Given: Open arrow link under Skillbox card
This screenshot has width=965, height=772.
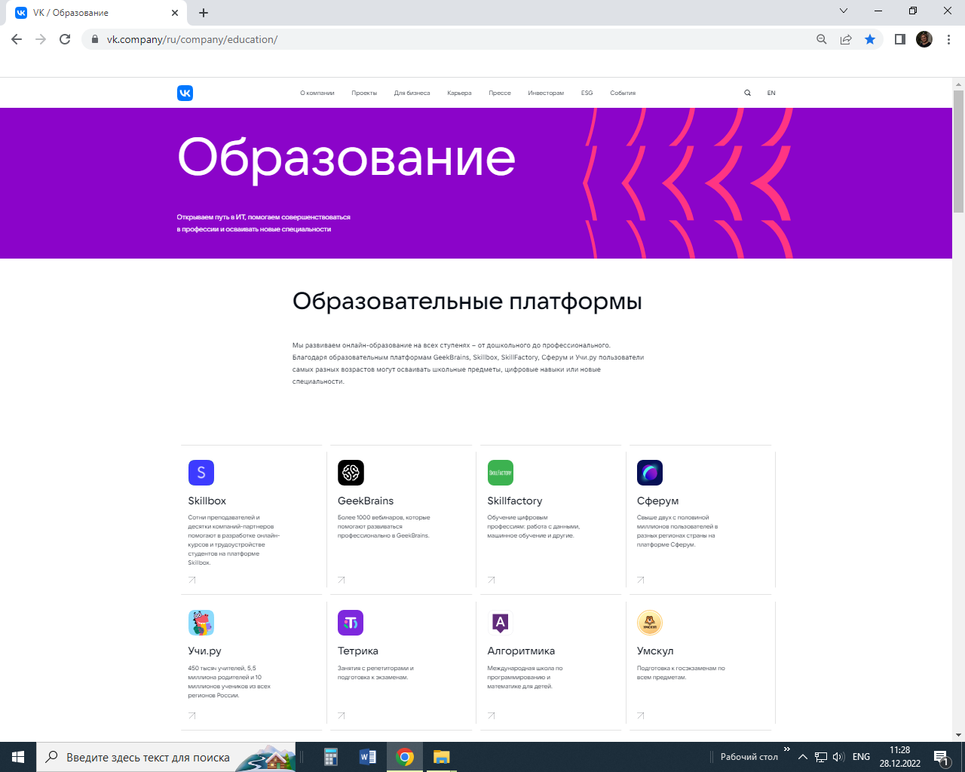Looking at the screenshot, I should (x=191, y=580).
